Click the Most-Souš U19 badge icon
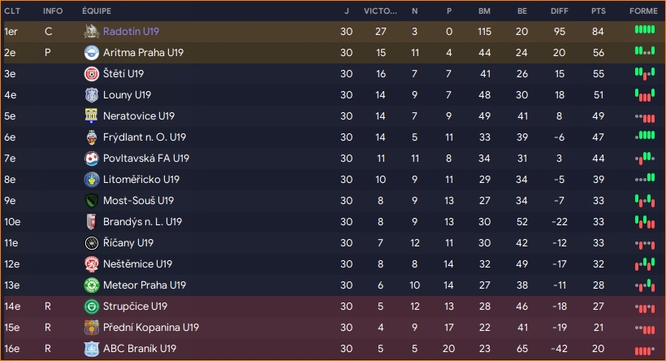Screen dimensions: 666x361 click(x=91, y=201)
